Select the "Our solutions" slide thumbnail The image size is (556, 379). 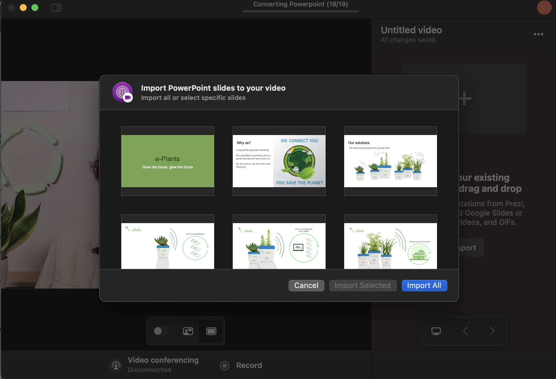[x=390, y=161]
